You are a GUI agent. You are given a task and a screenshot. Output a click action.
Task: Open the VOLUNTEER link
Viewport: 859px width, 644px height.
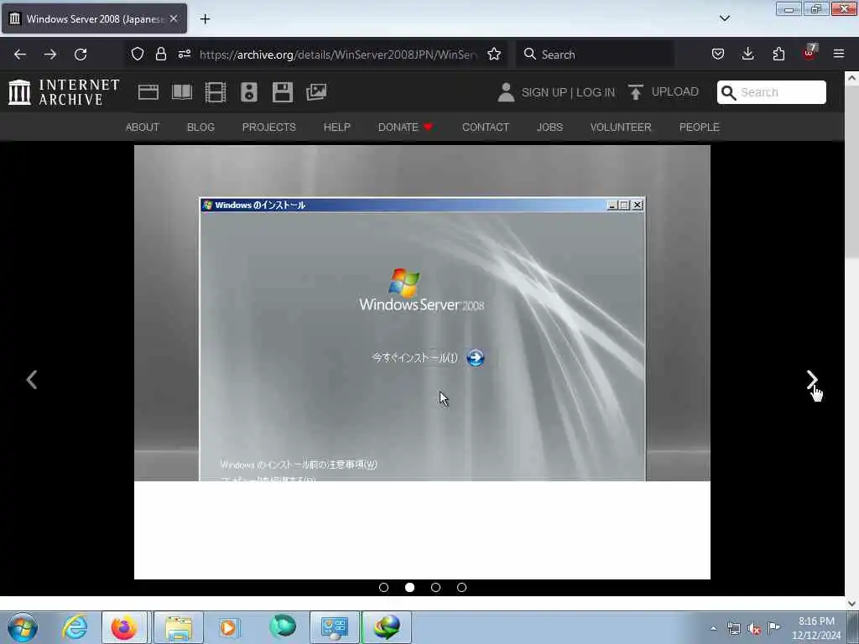pos(621,127)
